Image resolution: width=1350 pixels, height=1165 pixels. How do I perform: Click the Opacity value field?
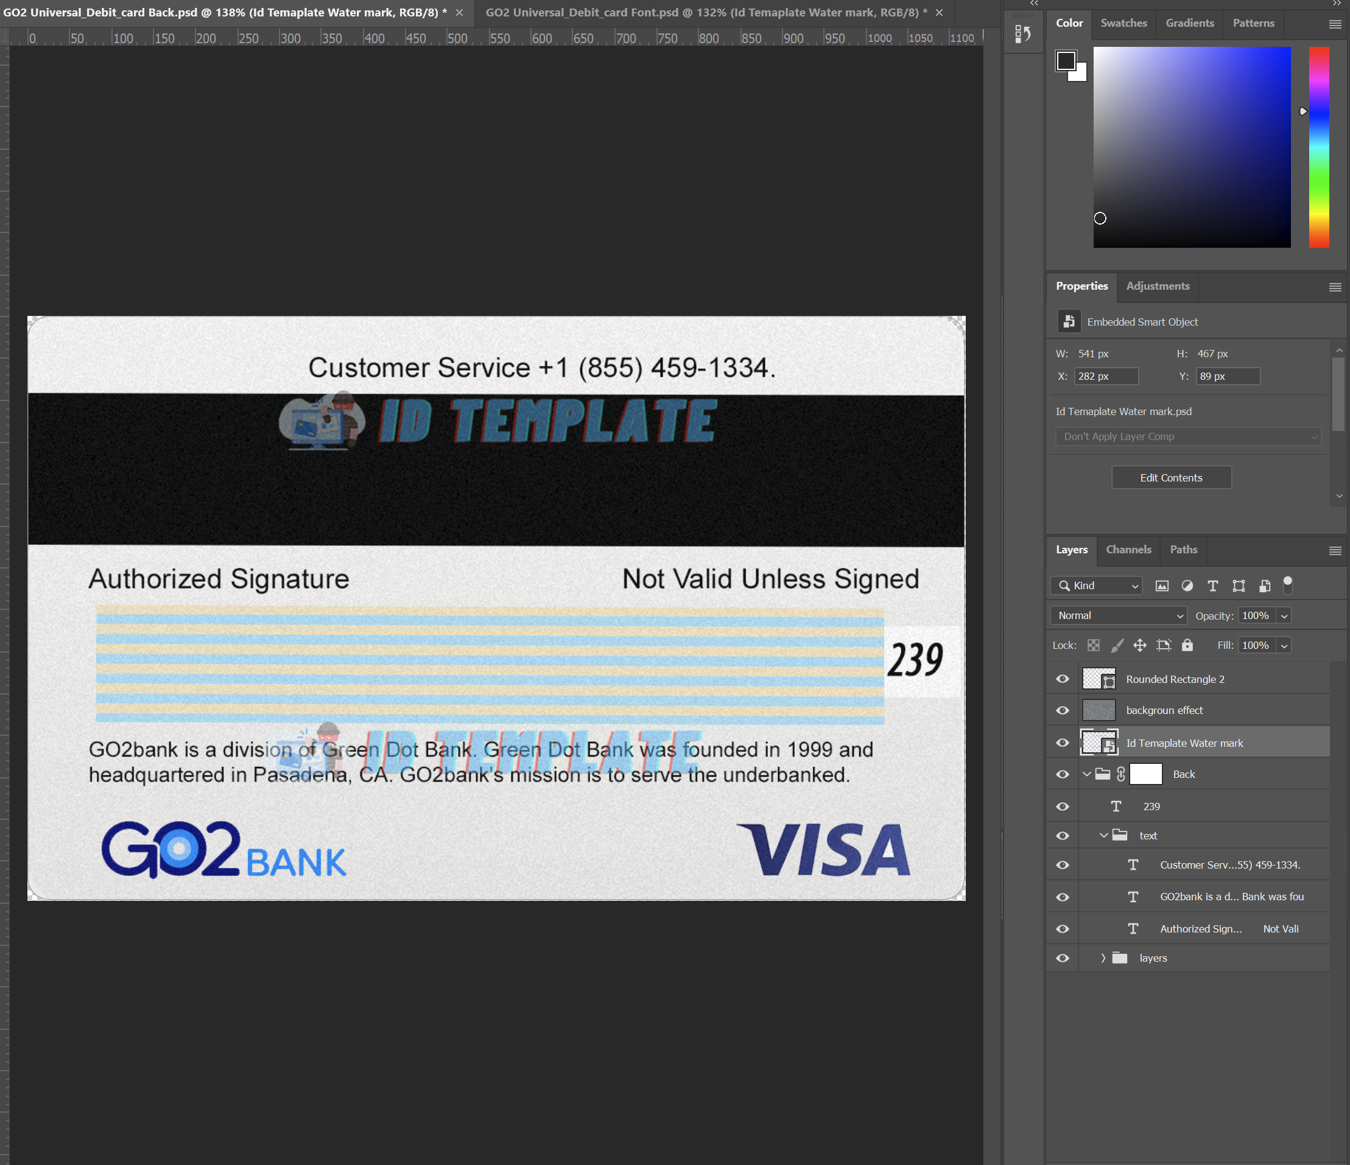click(x=1257, y=616)
